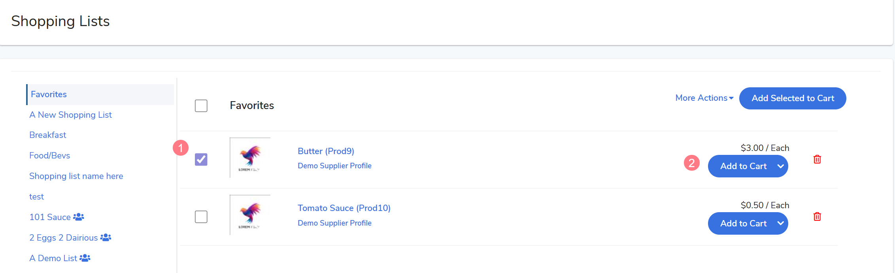The height and width of the screenshot is (273, 895).
Task: Click shared-group icon next to A Demo List
Action: [85, 258]
